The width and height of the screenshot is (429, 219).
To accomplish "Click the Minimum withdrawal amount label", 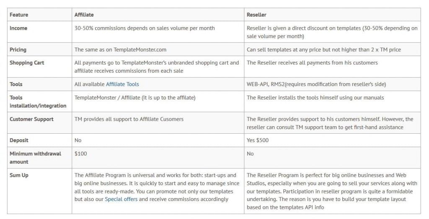I will coord(35,158).
